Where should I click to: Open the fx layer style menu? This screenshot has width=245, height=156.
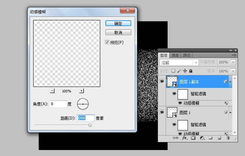(x=185, y=138)
